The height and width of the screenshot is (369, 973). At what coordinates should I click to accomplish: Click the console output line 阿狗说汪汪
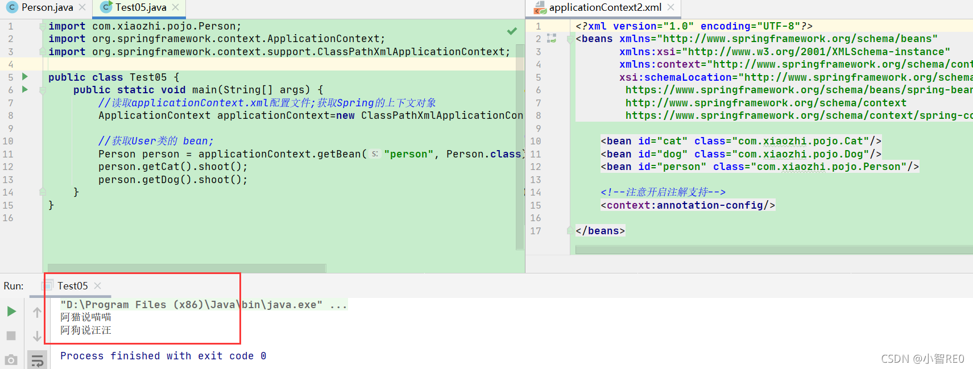86,330
